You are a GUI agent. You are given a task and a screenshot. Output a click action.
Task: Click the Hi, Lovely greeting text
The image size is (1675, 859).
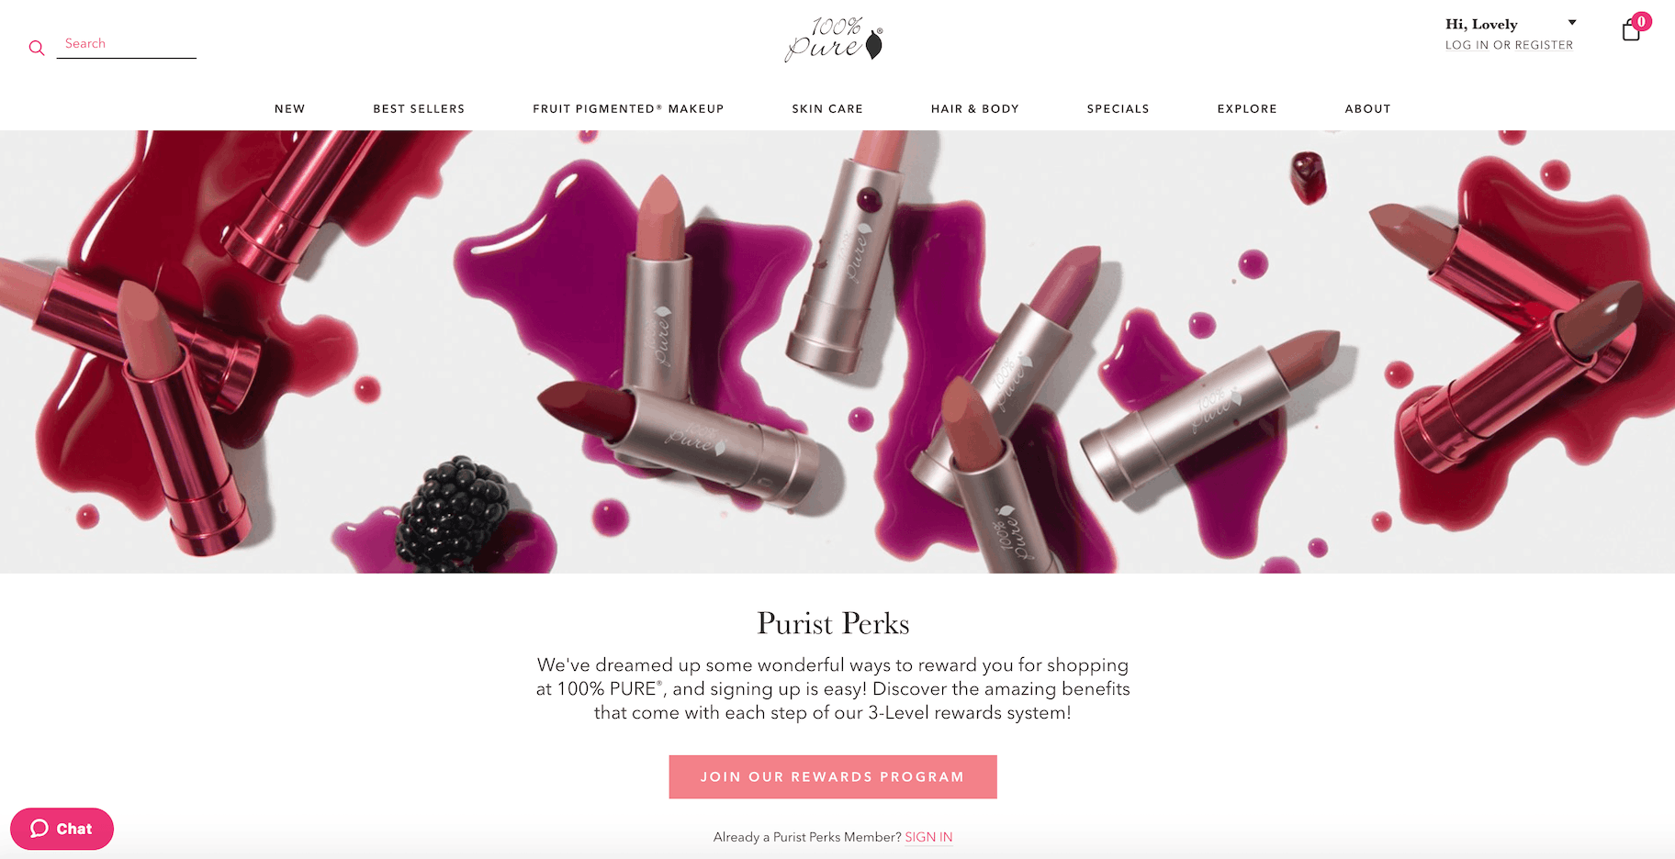coord(1481,25)
